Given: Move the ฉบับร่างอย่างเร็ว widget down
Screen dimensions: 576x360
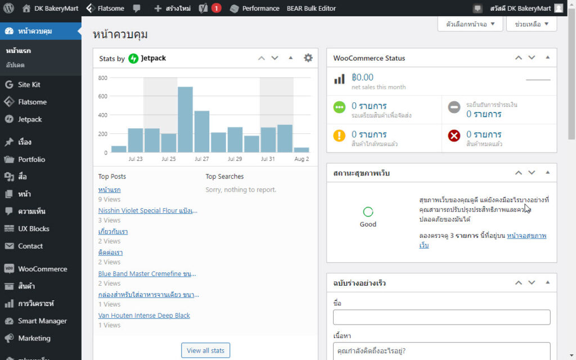Looking at the screenshot, I should click(x=532, y=283).
